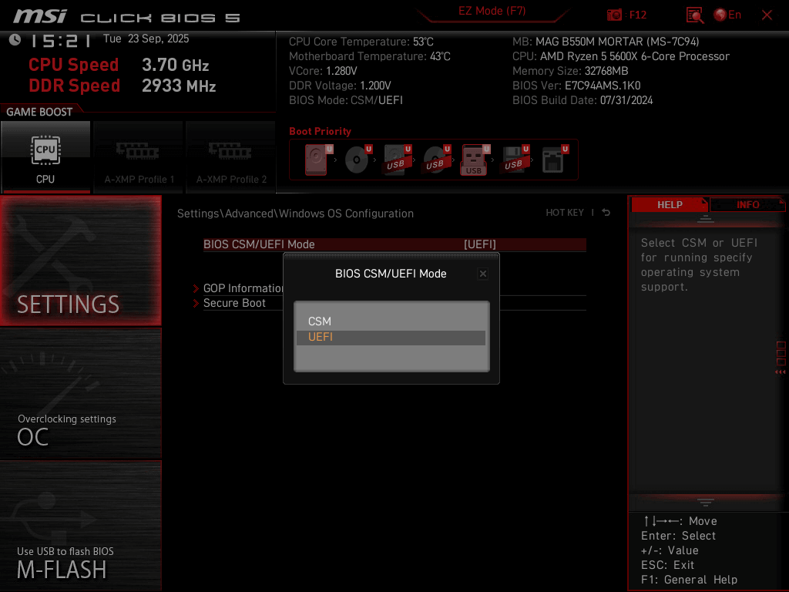This screenshot has width=789, height=592.
Task: Select the first USB device in Boot Priority
Action: point(394,158)
